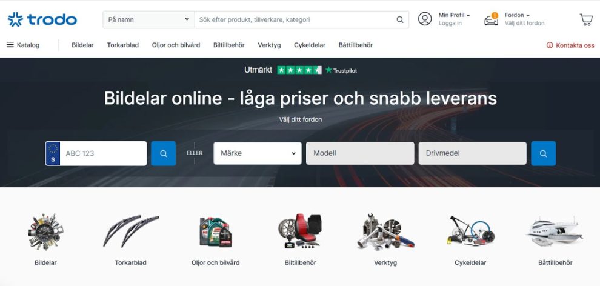Open Oljor och bilvård in navigation bar

(x=176, y=45)
